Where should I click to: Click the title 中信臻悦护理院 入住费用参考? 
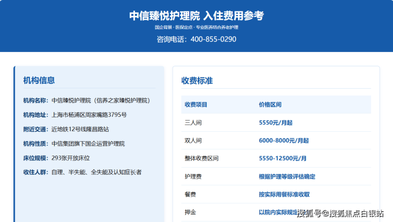coord(196,16)
